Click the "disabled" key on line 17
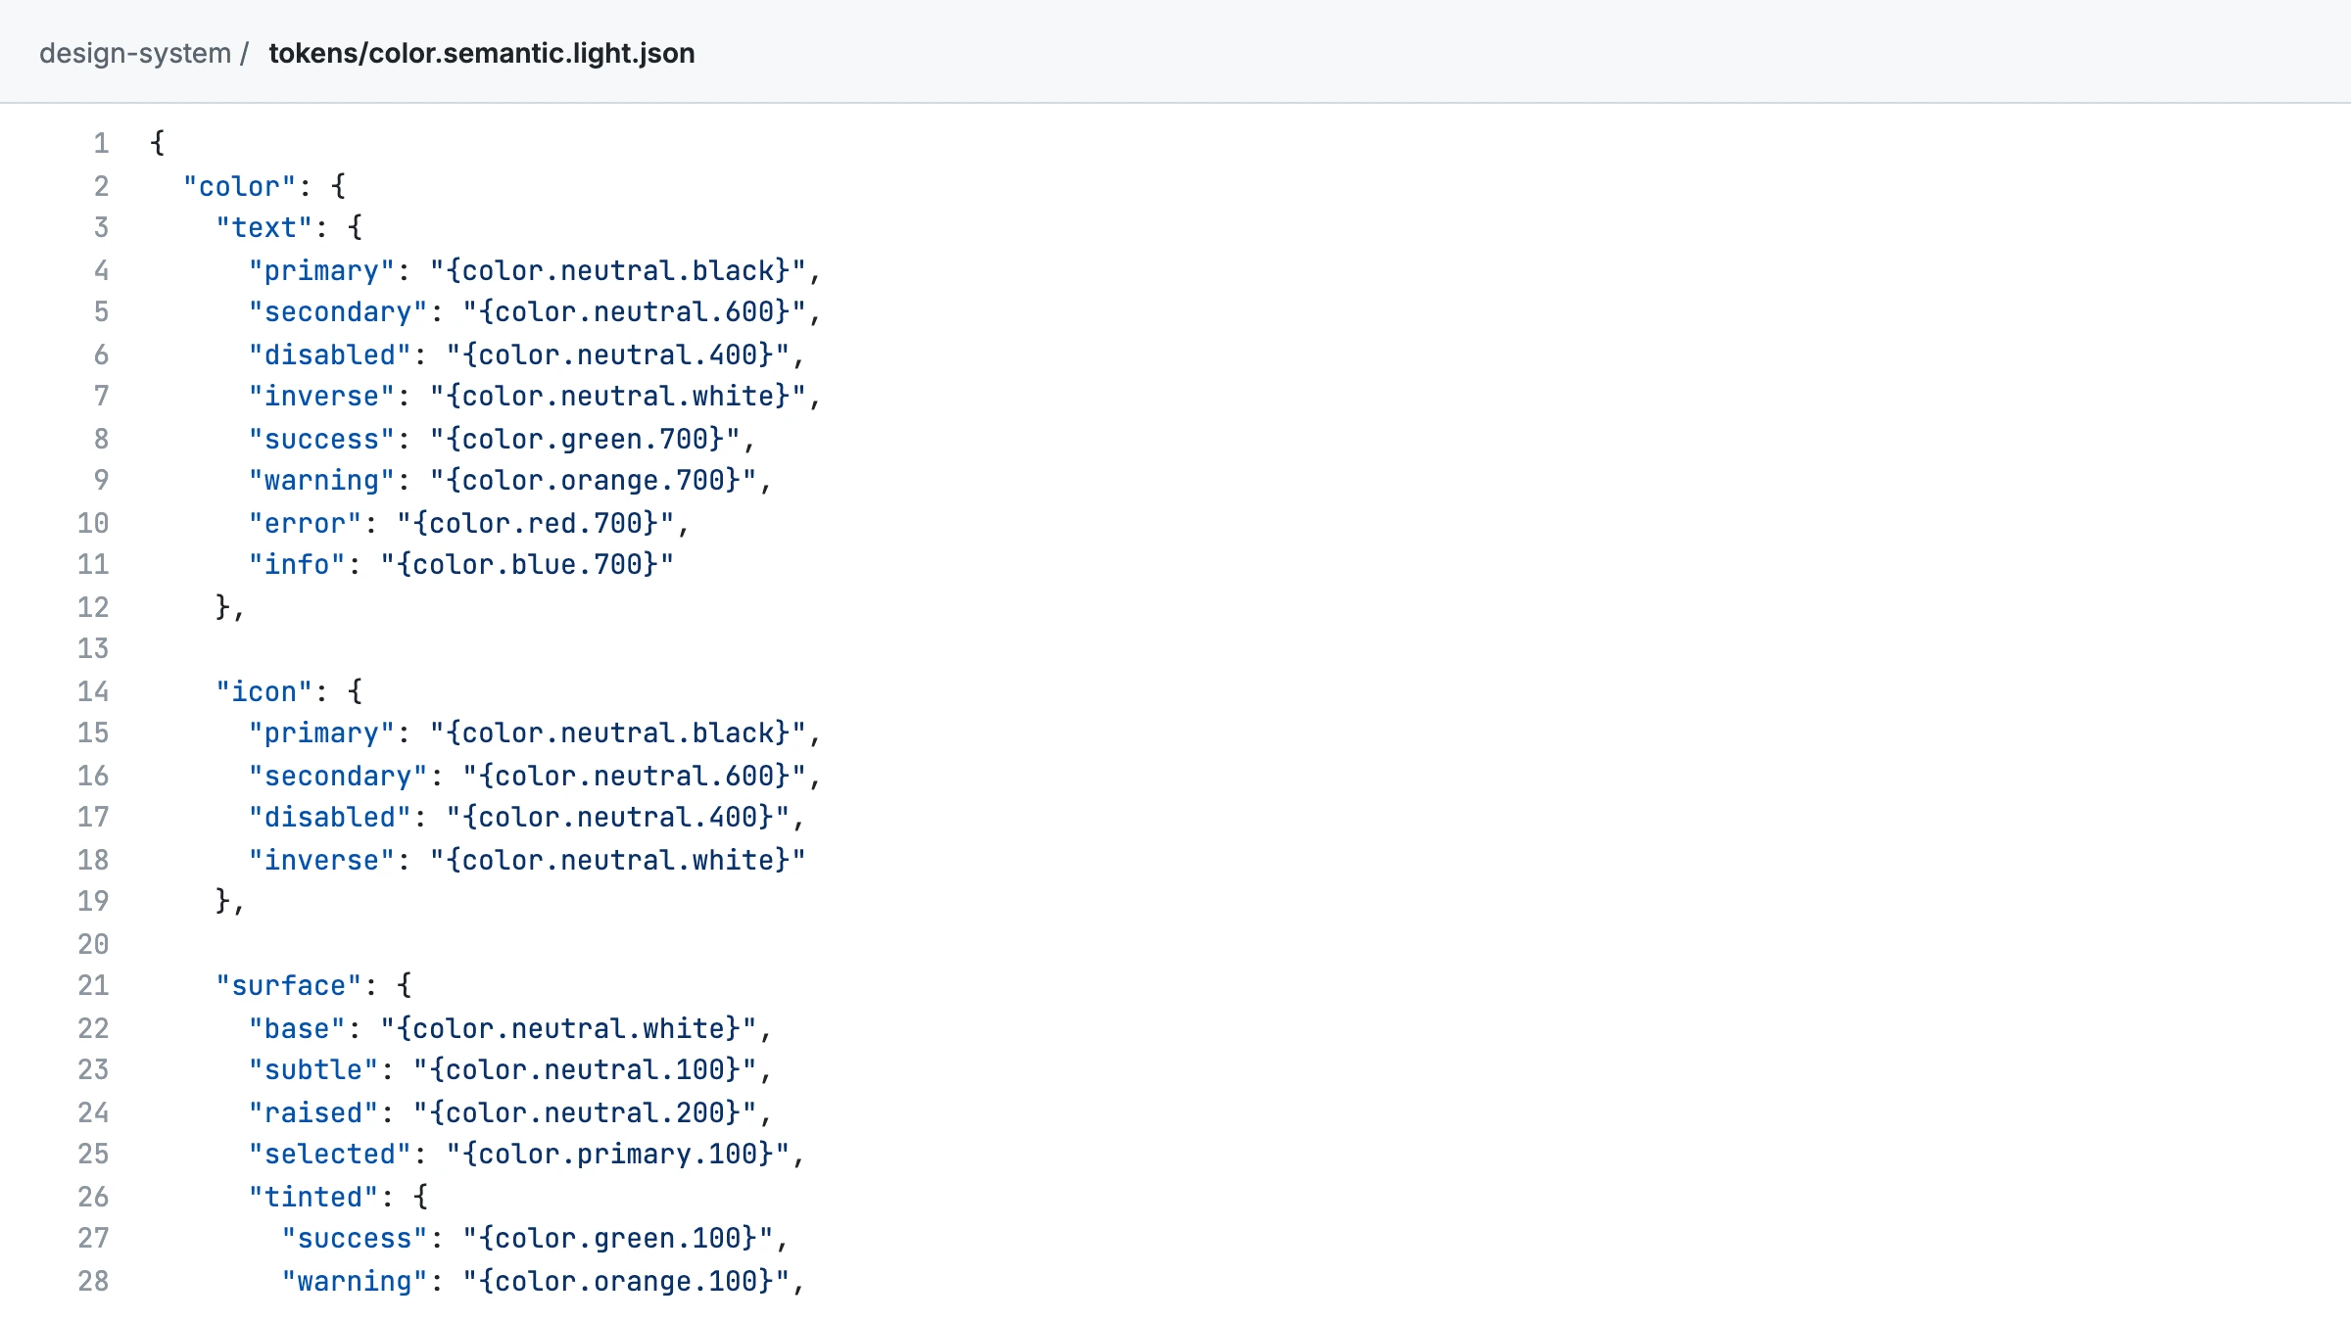This screenshot has height=1322, width=2351. 329,818
